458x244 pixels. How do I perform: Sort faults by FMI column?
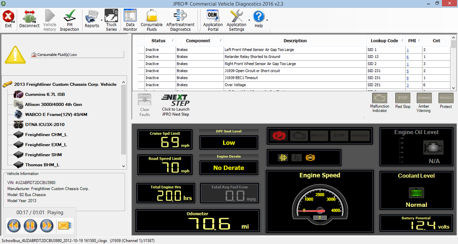click(x=414, y=40)
